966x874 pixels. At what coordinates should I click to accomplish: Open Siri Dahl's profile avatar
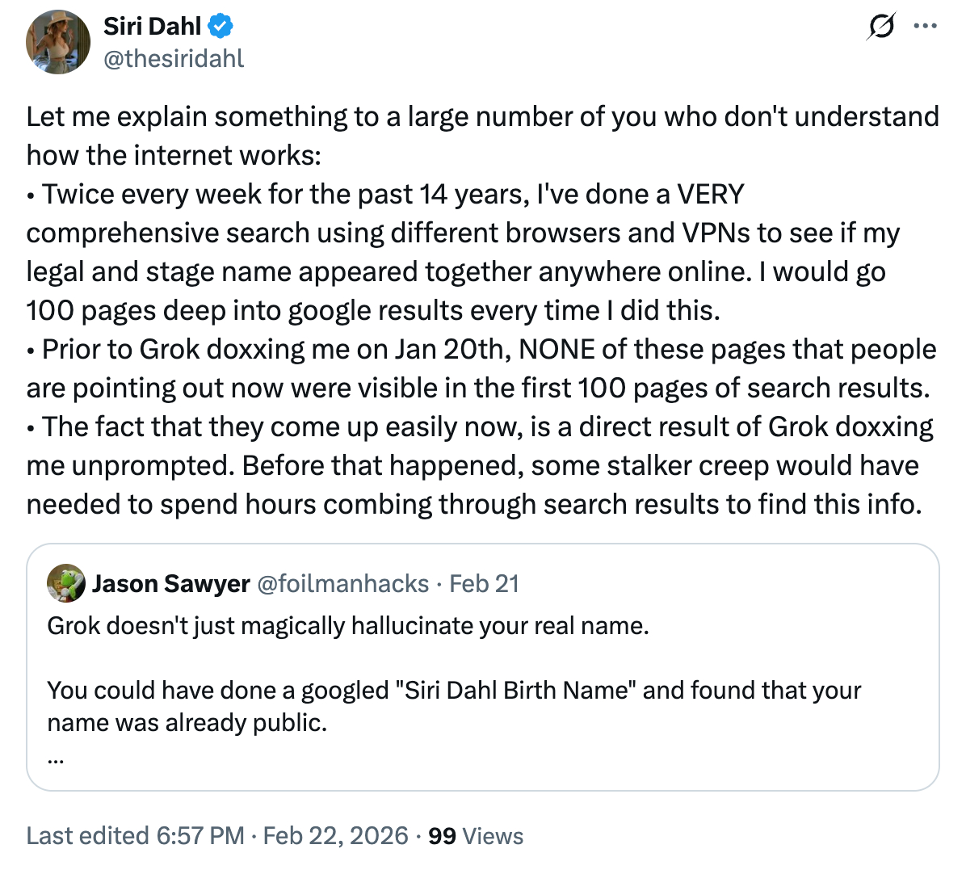pyautogui.click(x=57, y=42)
